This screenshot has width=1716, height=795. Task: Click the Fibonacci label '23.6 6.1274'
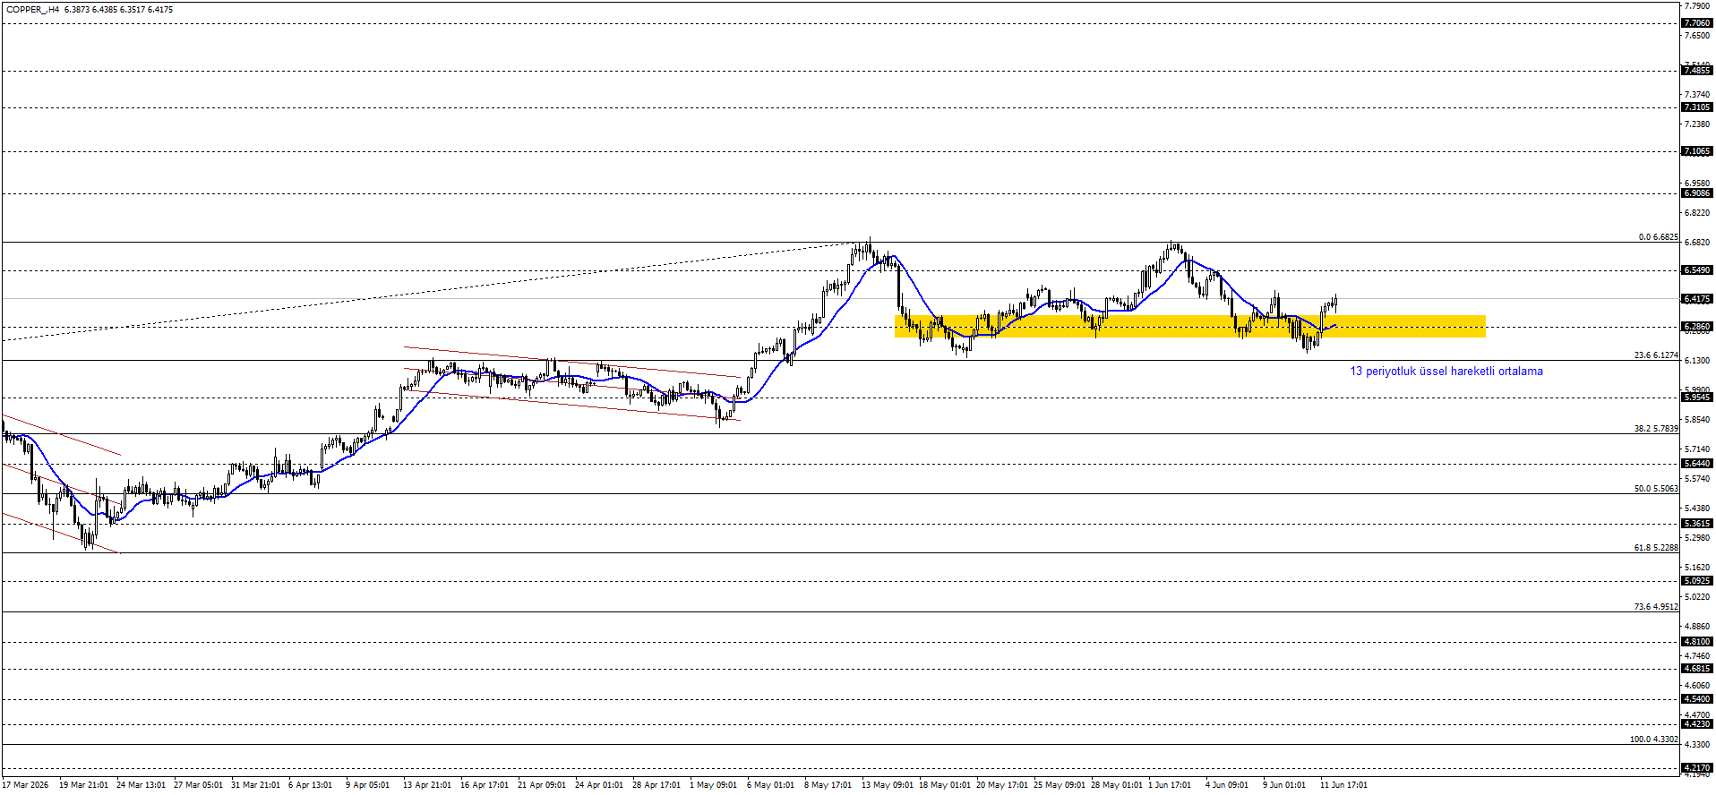1656,355
